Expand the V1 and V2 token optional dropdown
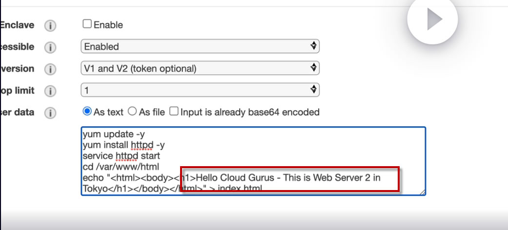Image resolution: width=508 pixels, height=230 pixels. (x=200, y=68)
